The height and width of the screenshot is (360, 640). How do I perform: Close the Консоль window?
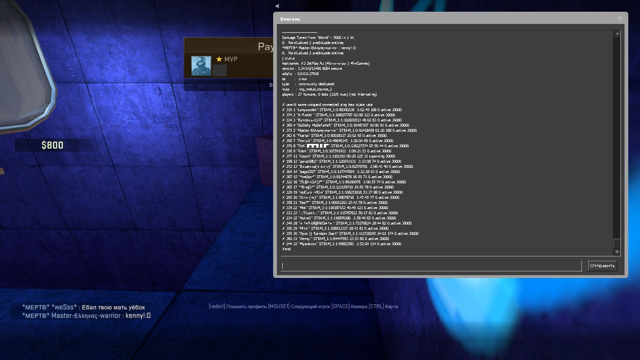(x=619, y=19)
